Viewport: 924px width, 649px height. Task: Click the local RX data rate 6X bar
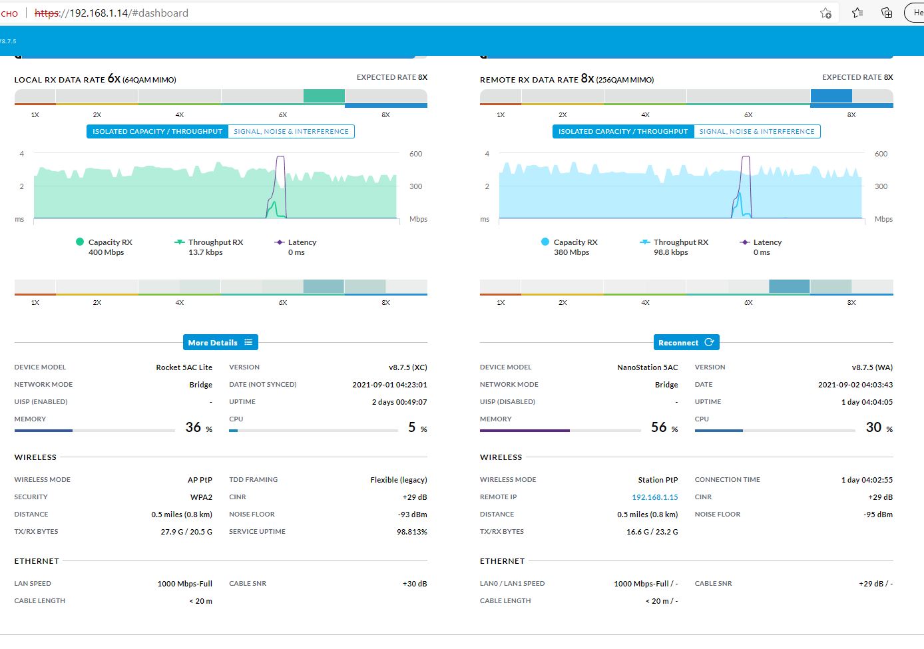221,97
